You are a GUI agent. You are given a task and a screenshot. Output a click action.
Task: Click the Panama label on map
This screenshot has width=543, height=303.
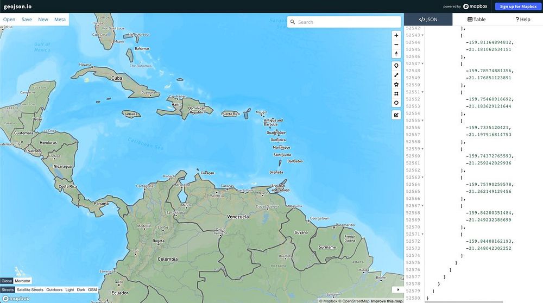pyautogui.click(x=101, y=204)
